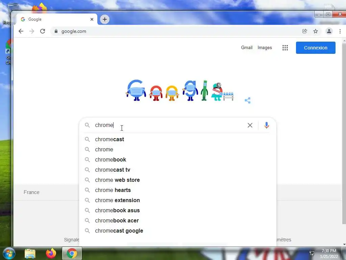
Task: Choose the chrome web store suggestion
Action: (178, 180)
